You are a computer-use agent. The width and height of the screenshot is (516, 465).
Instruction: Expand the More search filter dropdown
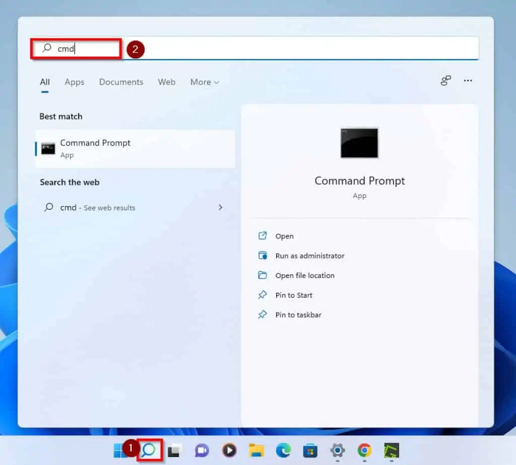point(204,82)
